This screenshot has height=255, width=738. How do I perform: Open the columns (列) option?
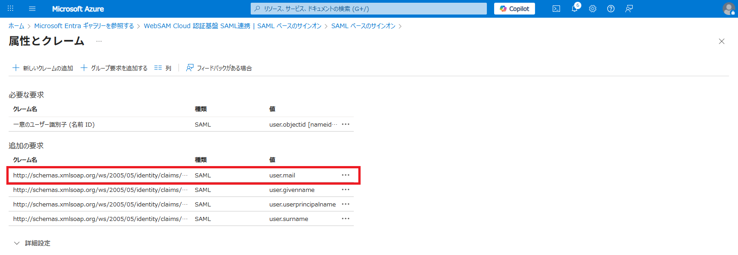pos(163,68)
